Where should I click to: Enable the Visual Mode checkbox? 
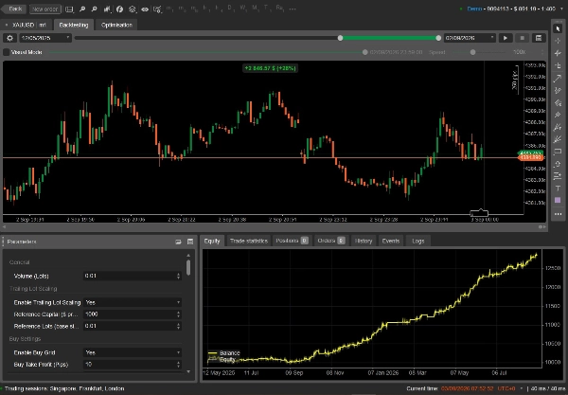(7, 52)
